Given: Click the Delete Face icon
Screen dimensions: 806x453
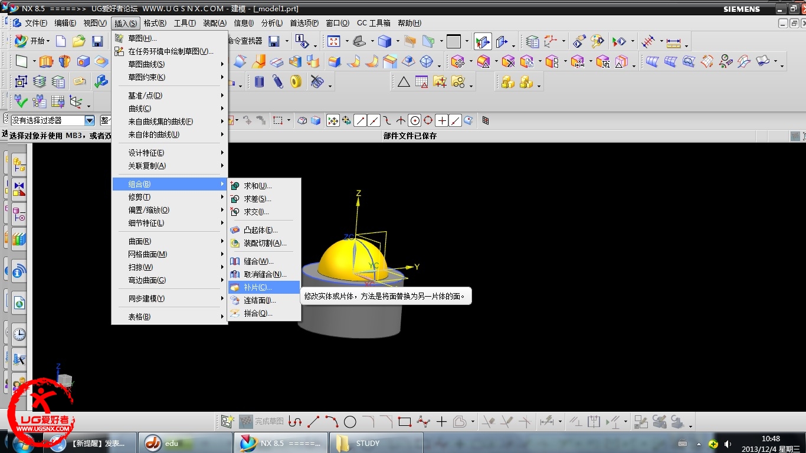Looking at the screenshot, I should (509, 61).
